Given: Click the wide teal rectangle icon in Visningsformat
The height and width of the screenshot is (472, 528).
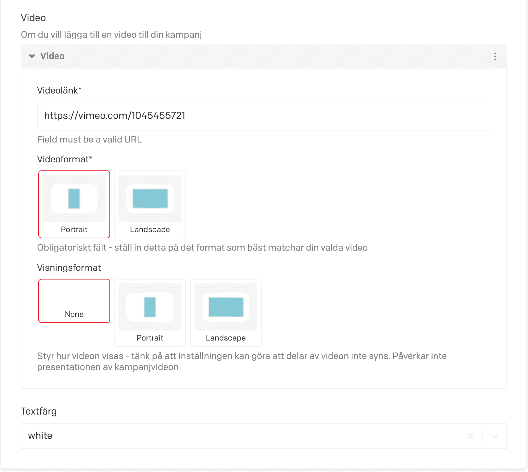Looking at the screenshot, I should (226, 307).
